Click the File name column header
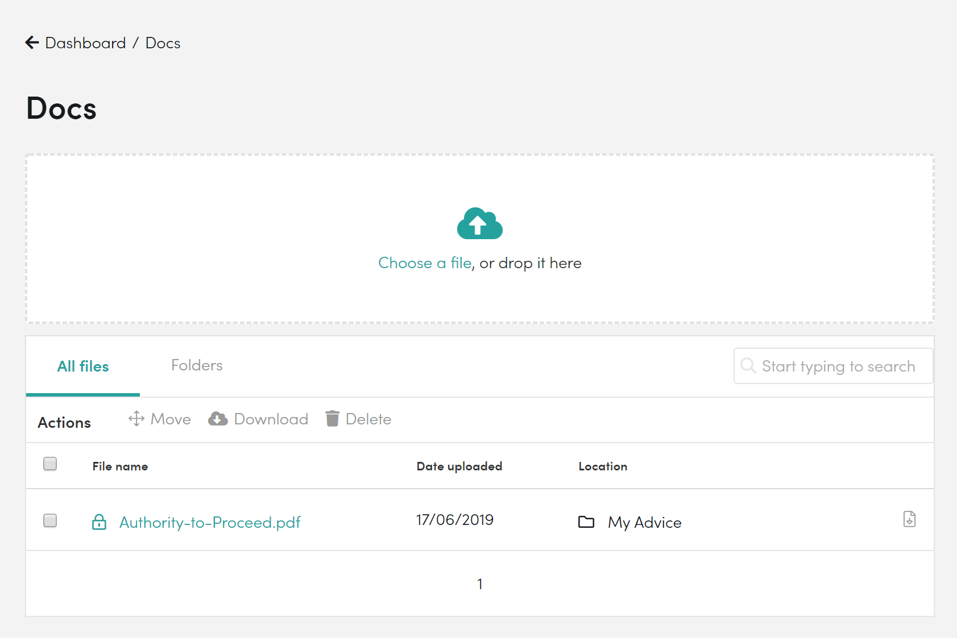 [x=120, y=466]
